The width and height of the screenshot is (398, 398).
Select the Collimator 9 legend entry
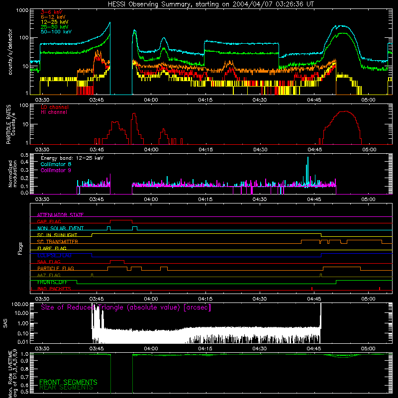point(56,170)
